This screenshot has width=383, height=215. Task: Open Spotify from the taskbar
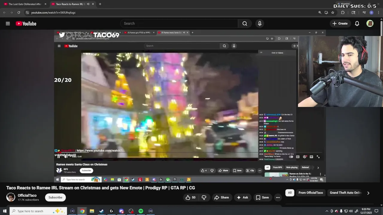click(141, 211)
